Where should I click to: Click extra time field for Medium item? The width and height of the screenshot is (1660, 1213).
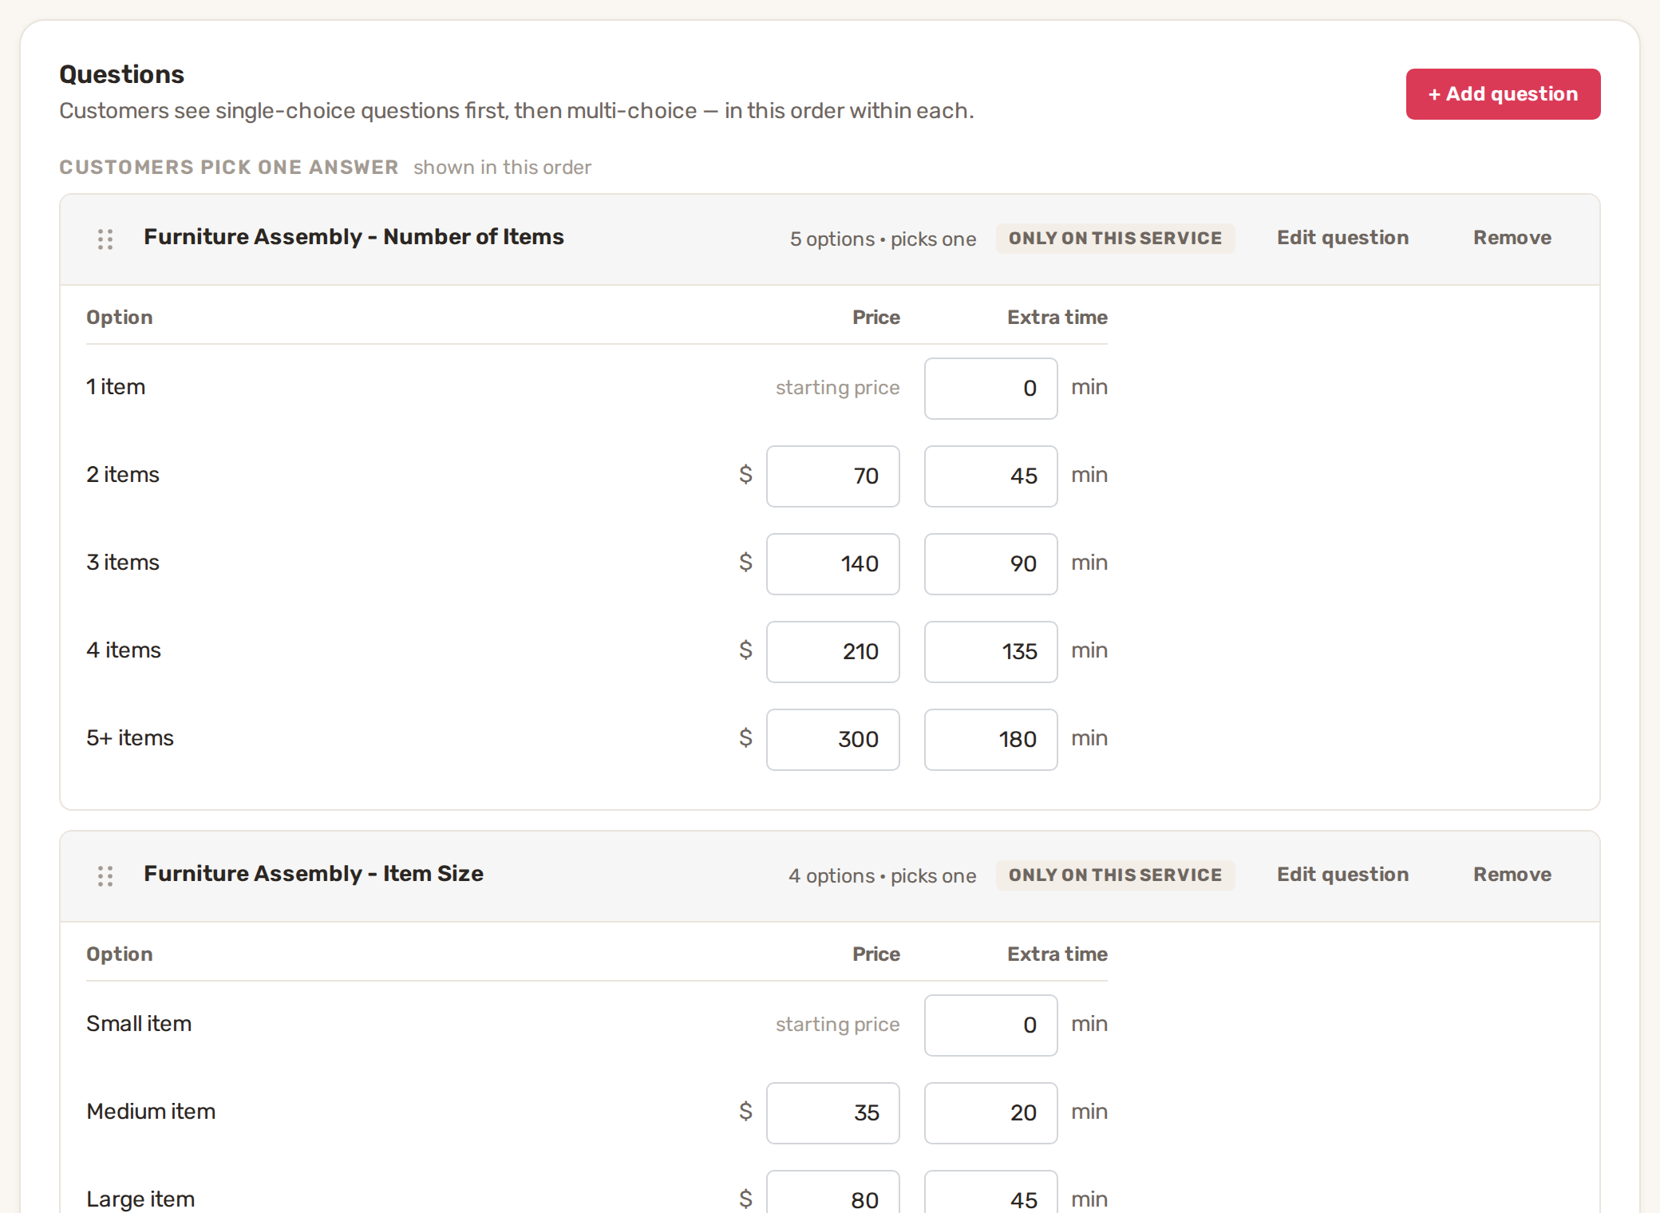click(991, 1113)
